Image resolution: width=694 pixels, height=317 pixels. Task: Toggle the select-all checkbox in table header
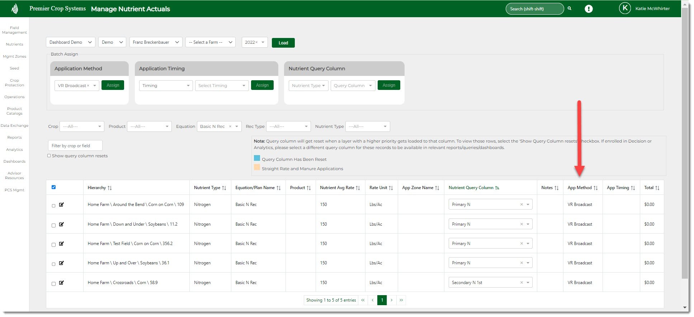pos(54,187)
